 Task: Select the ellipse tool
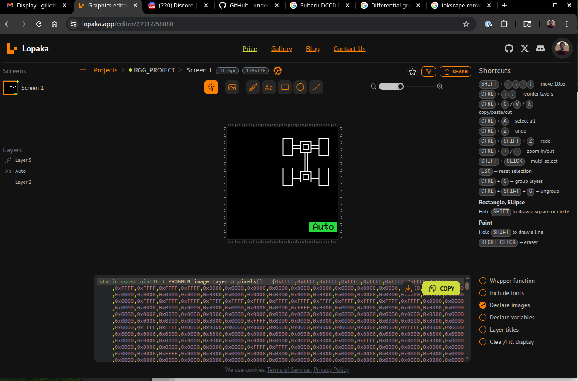pyautogui.click(x=300, y=87)
